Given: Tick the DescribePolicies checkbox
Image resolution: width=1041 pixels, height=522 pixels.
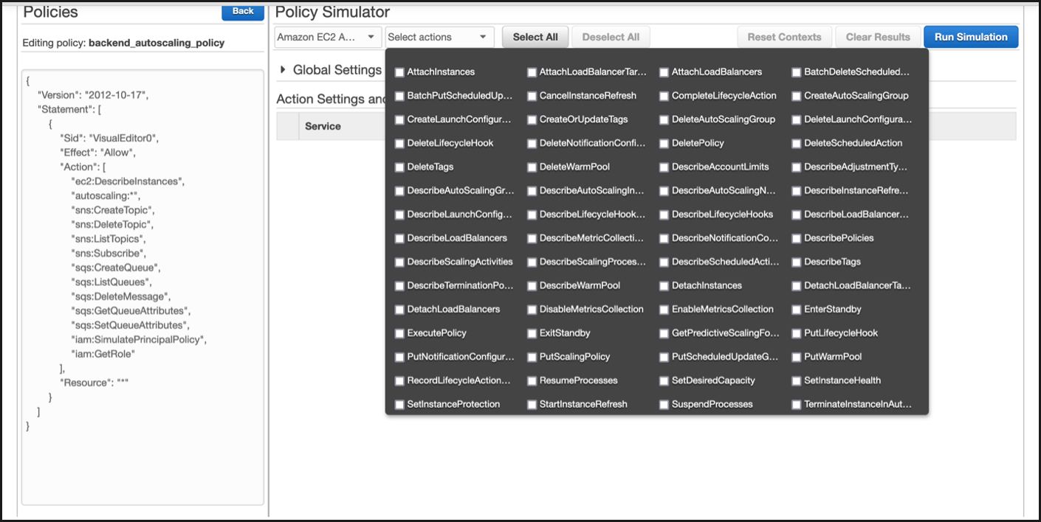Looking at the screenshot, I should coord(797,238).
